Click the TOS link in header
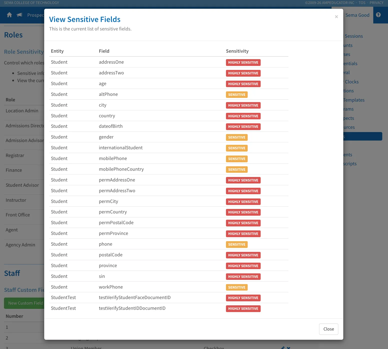The height and width of the screenshot is (349, 388). click(x=362, y=3)
